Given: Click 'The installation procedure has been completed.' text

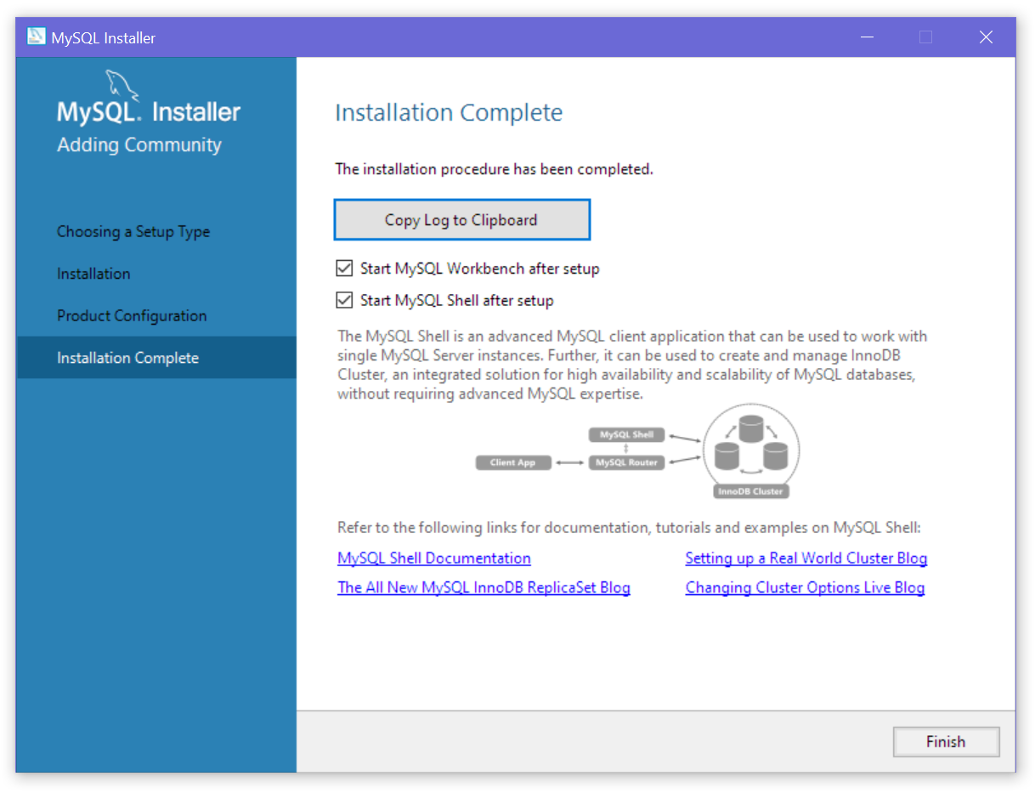Looking at the screenshot, I should tap(494, 169).
